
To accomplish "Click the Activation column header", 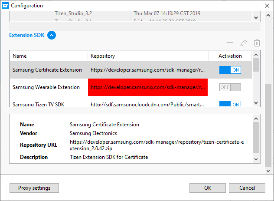I will pos(230,56).
